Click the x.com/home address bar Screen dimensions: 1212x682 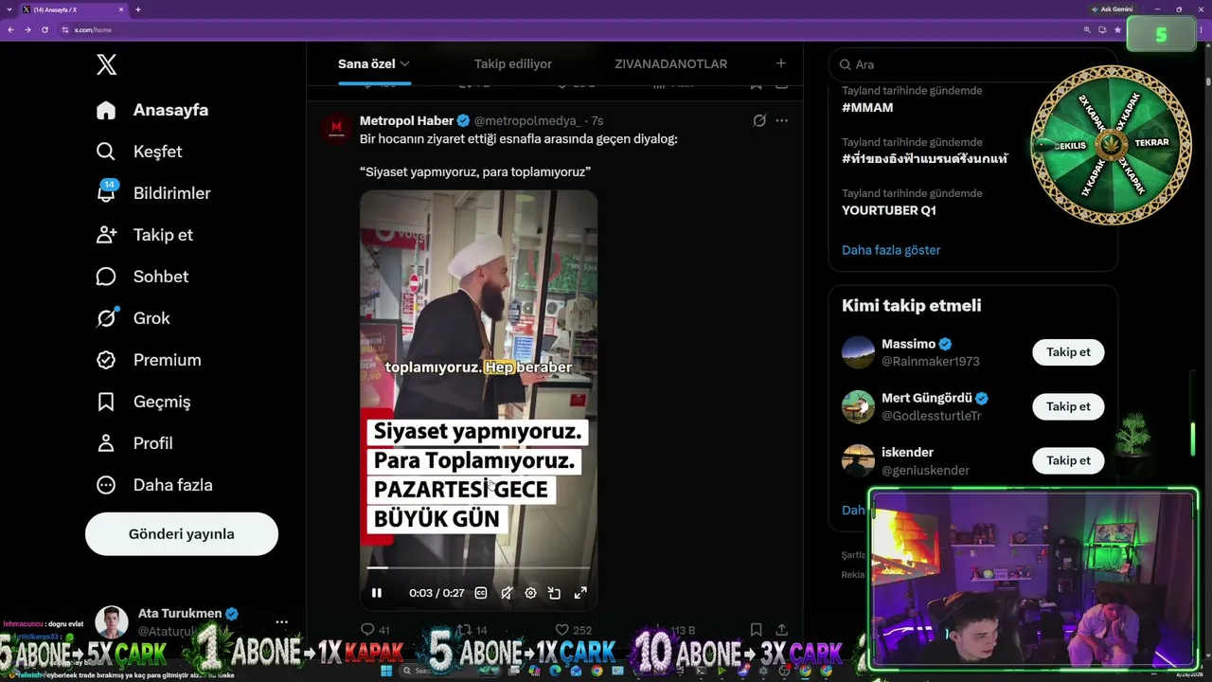click(x=568, y=29)
